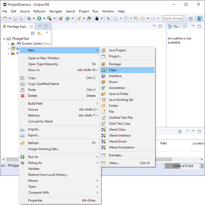Select Refresh in the context menu
Screen dimensions: 205x205
[x=60, y=143]
